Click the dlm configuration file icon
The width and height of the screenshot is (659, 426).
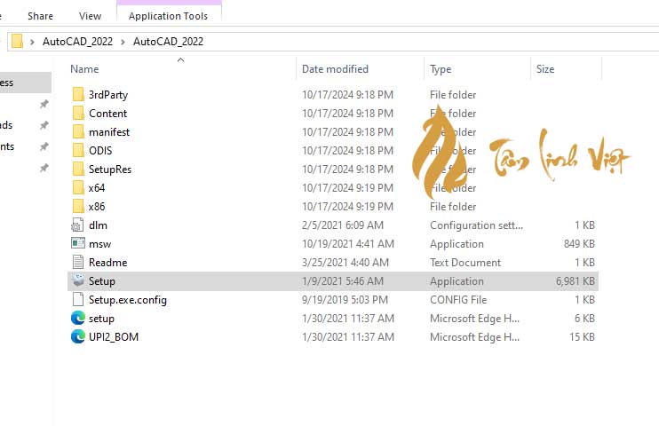tap(78, 225)
